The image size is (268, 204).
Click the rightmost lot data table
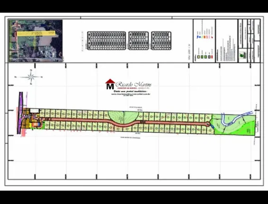point(161,41)
